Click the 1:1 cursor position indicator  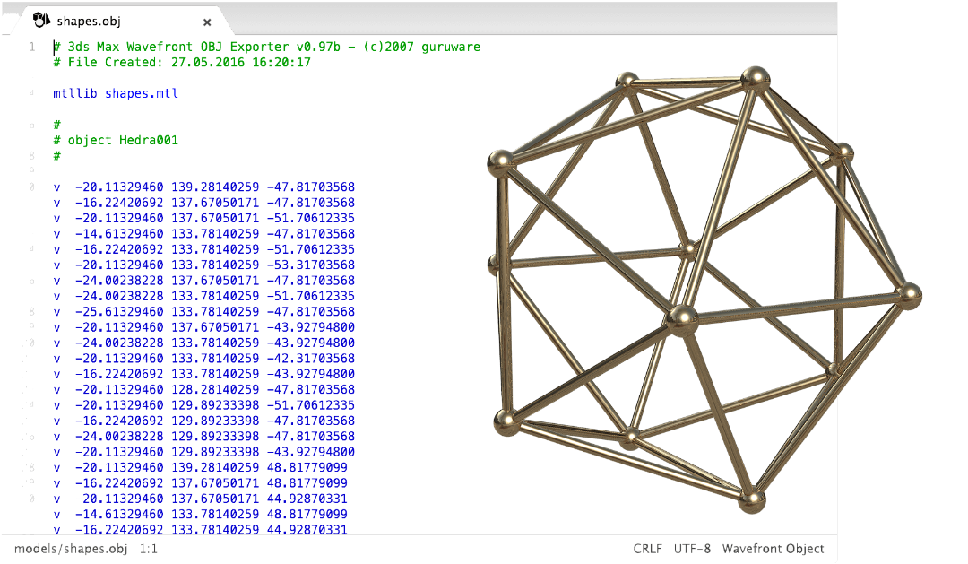[149, 549]
